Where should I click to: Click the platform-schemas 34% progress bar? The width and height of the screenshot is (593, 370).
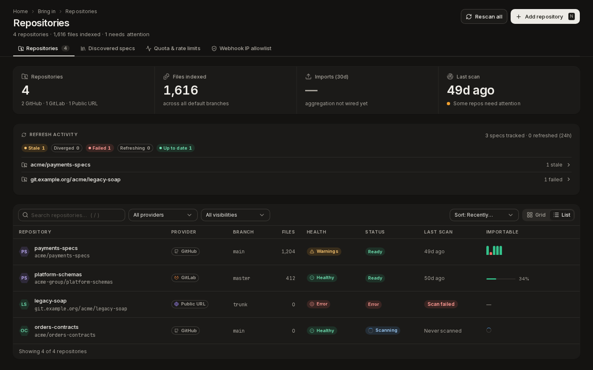coord(501,279)
